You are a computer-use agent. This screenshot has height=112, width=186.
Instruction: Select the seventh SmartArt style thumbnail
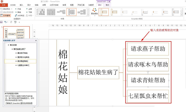165,12
